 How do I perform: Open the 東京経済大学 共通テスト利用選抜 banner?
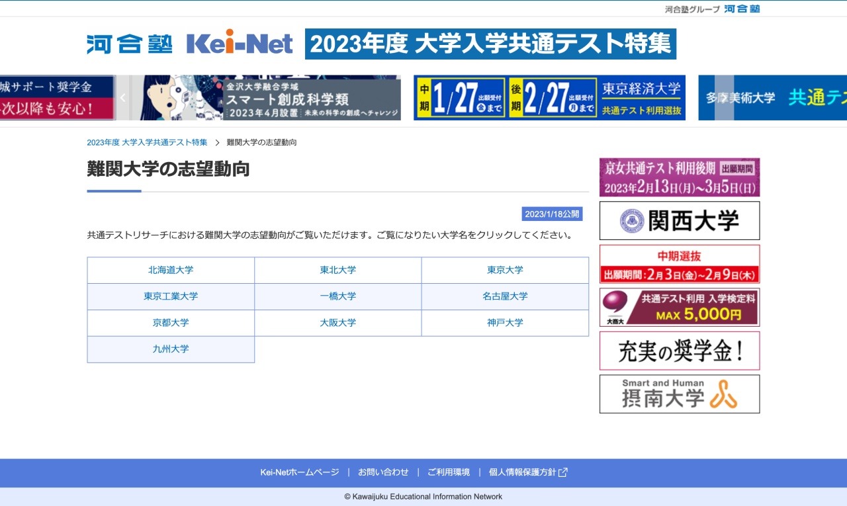click(x=549, y=98)
